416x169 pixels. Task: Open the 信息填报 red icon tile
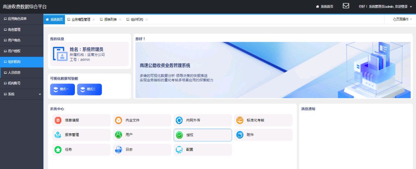click(58, 120)
